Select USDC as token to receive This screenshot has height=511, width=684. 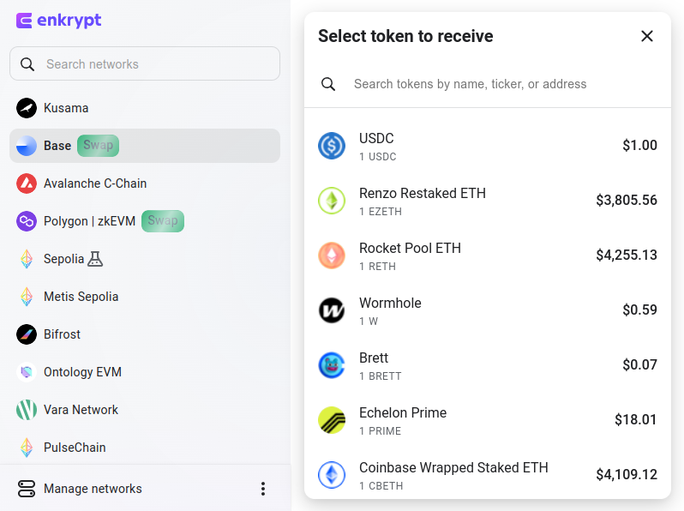[488, 146]
